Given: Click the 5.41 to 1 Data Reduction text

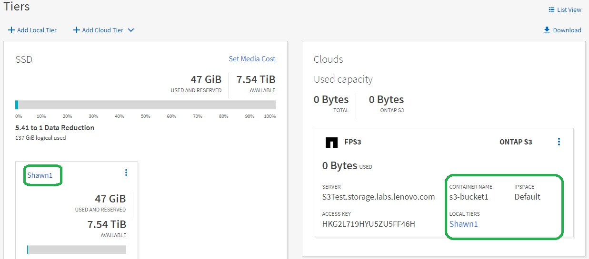Looking at the screenshot, I should coord(55,128).
